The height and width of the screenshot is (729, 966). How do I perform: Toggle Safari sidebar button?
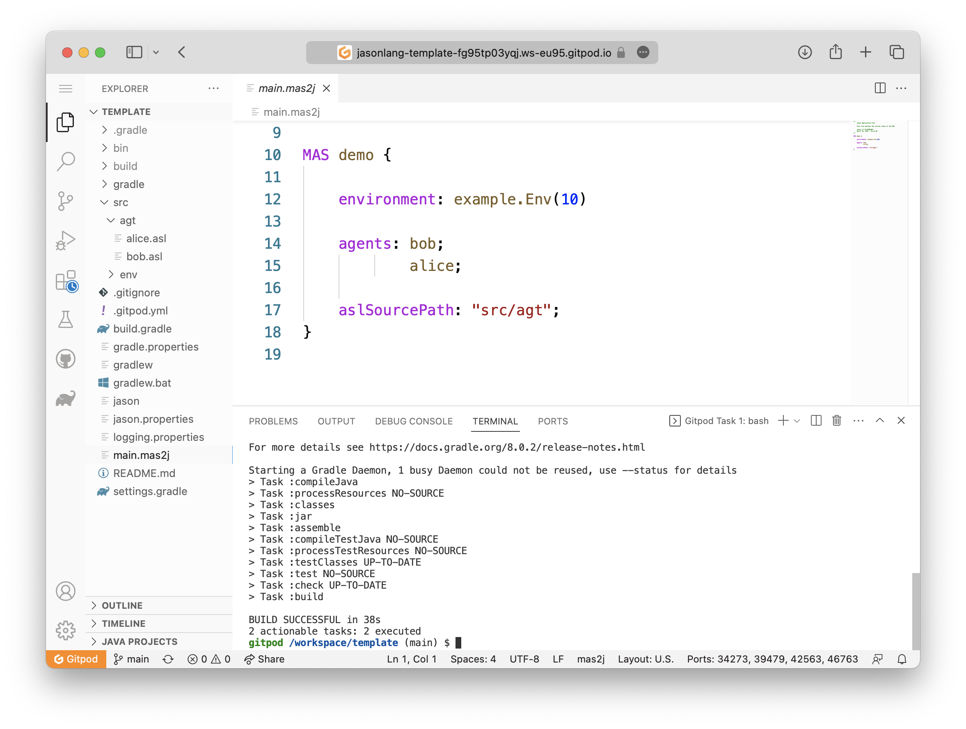click(134, 53)
